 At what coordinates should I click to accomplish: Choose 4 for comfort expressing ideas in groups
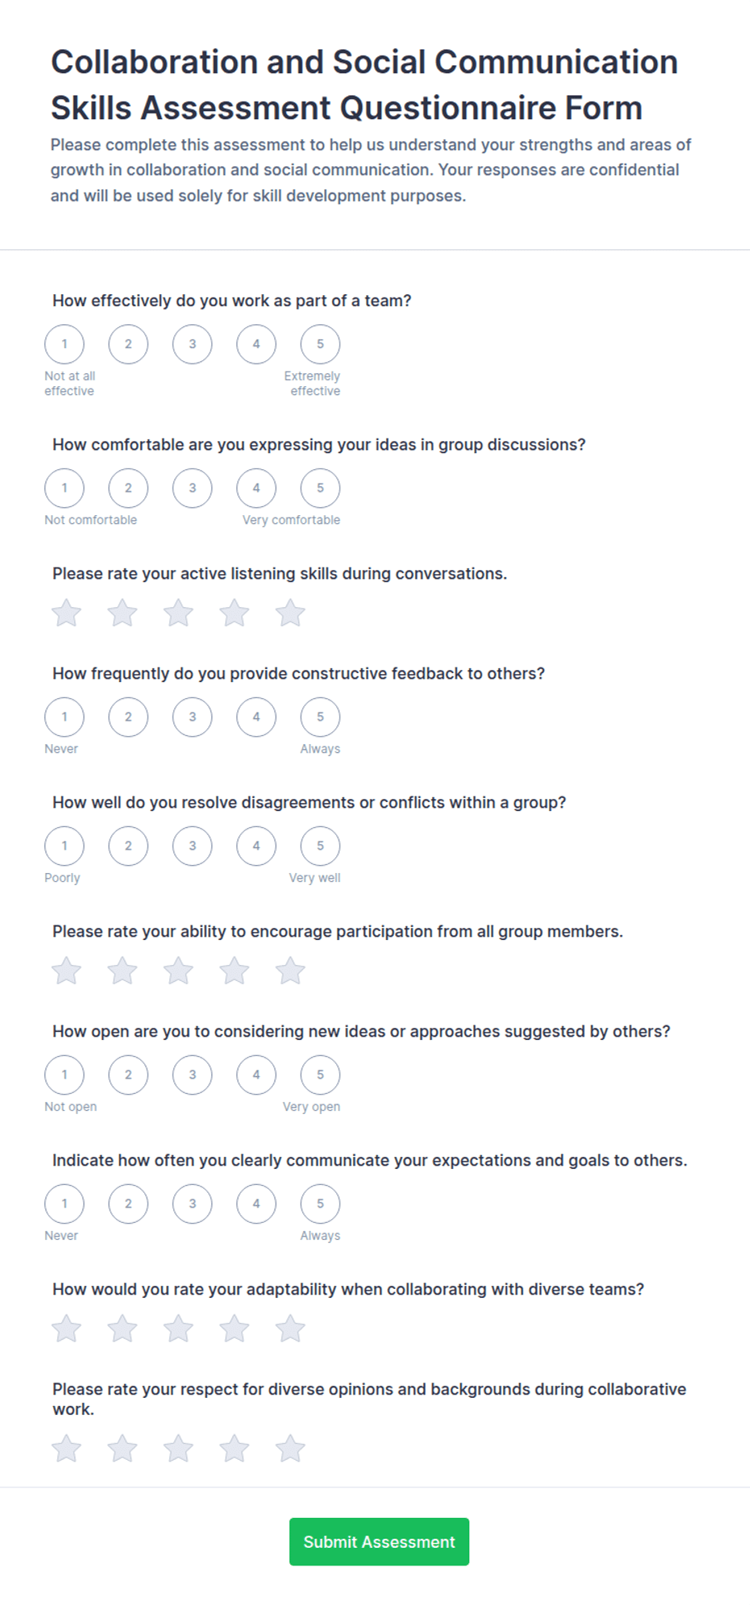[256, 489]
